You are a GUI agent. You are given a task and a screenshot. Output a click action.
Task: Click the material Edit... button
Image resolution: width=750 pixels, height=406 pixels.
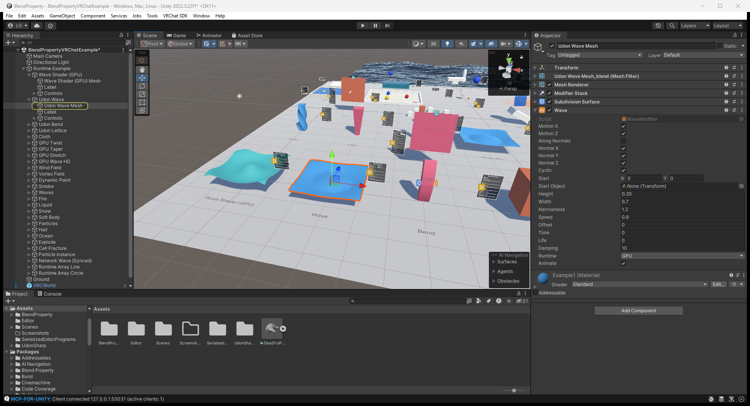[719, 284]
